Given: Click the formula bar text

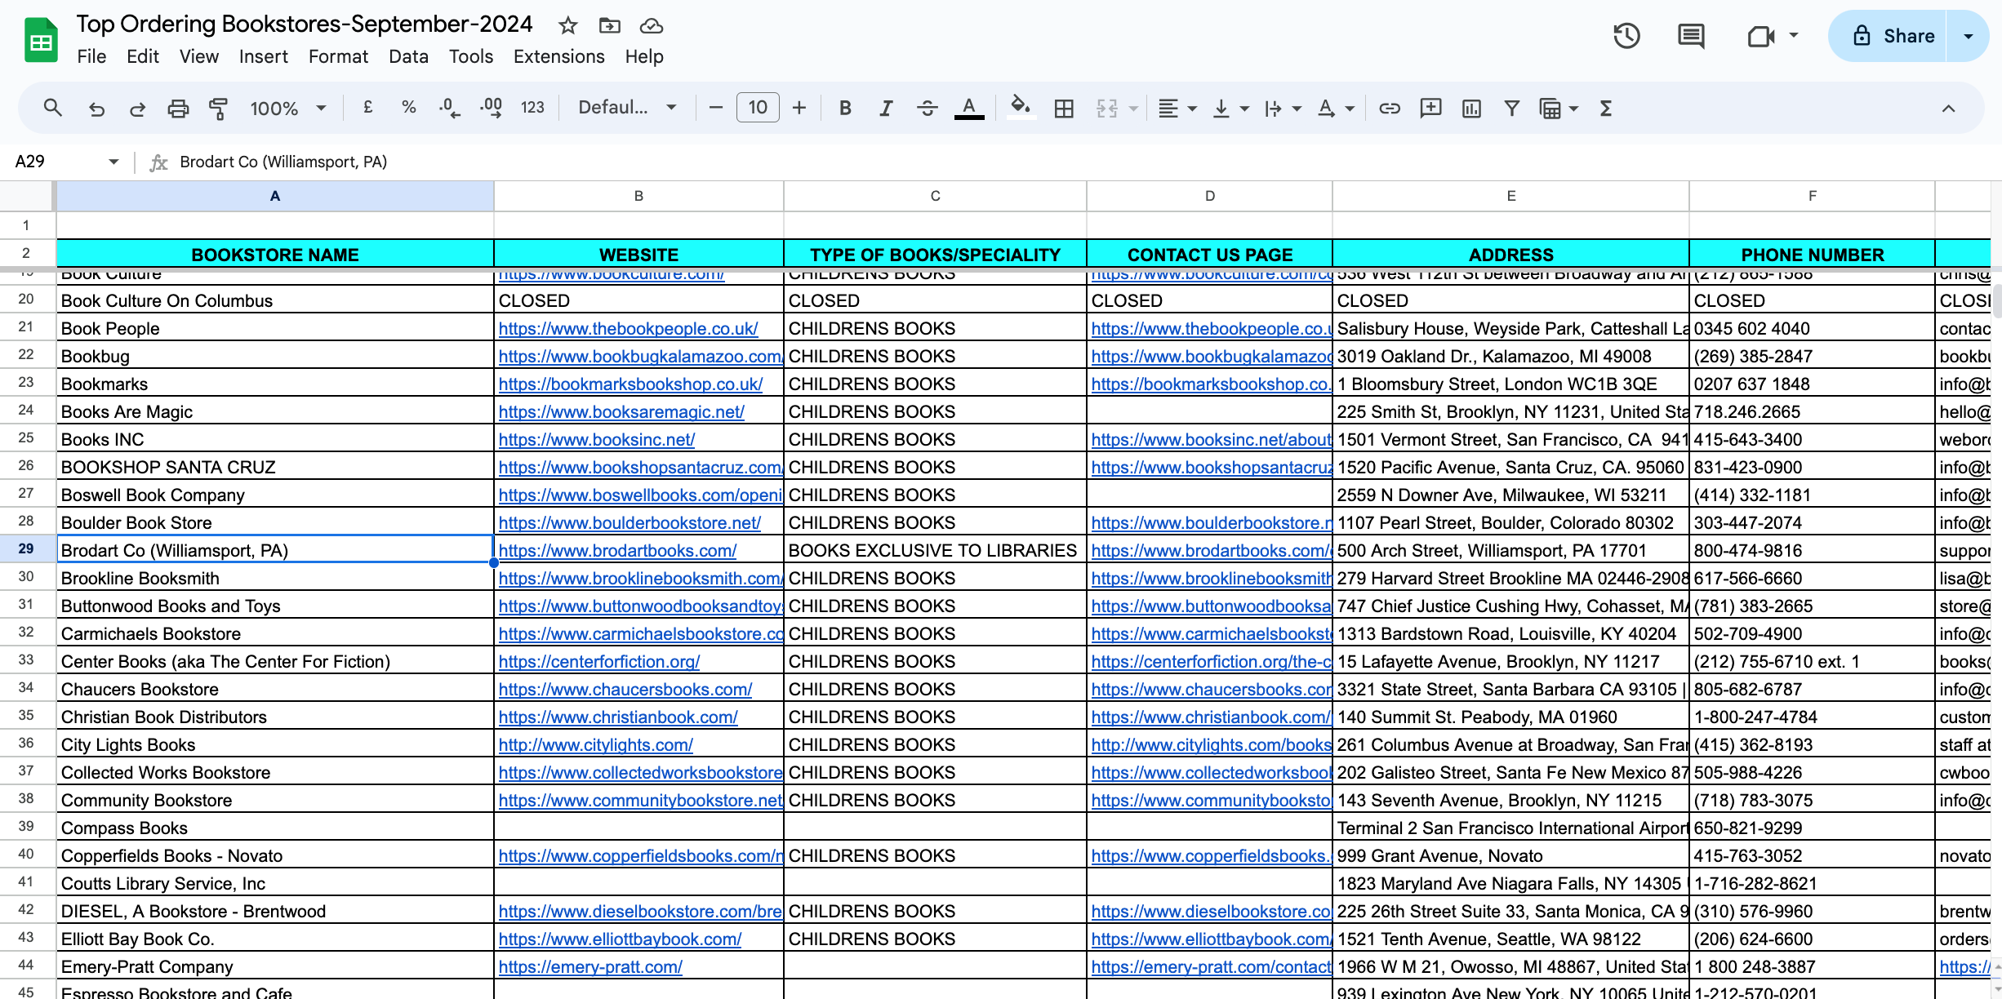Looking at the screenshot, I should click(x=283, y=162).
